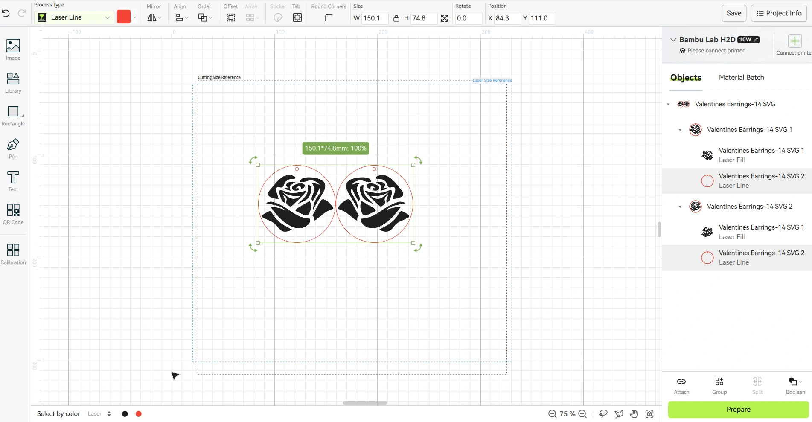Select the Rectangle shape tool

coord(13,116)
